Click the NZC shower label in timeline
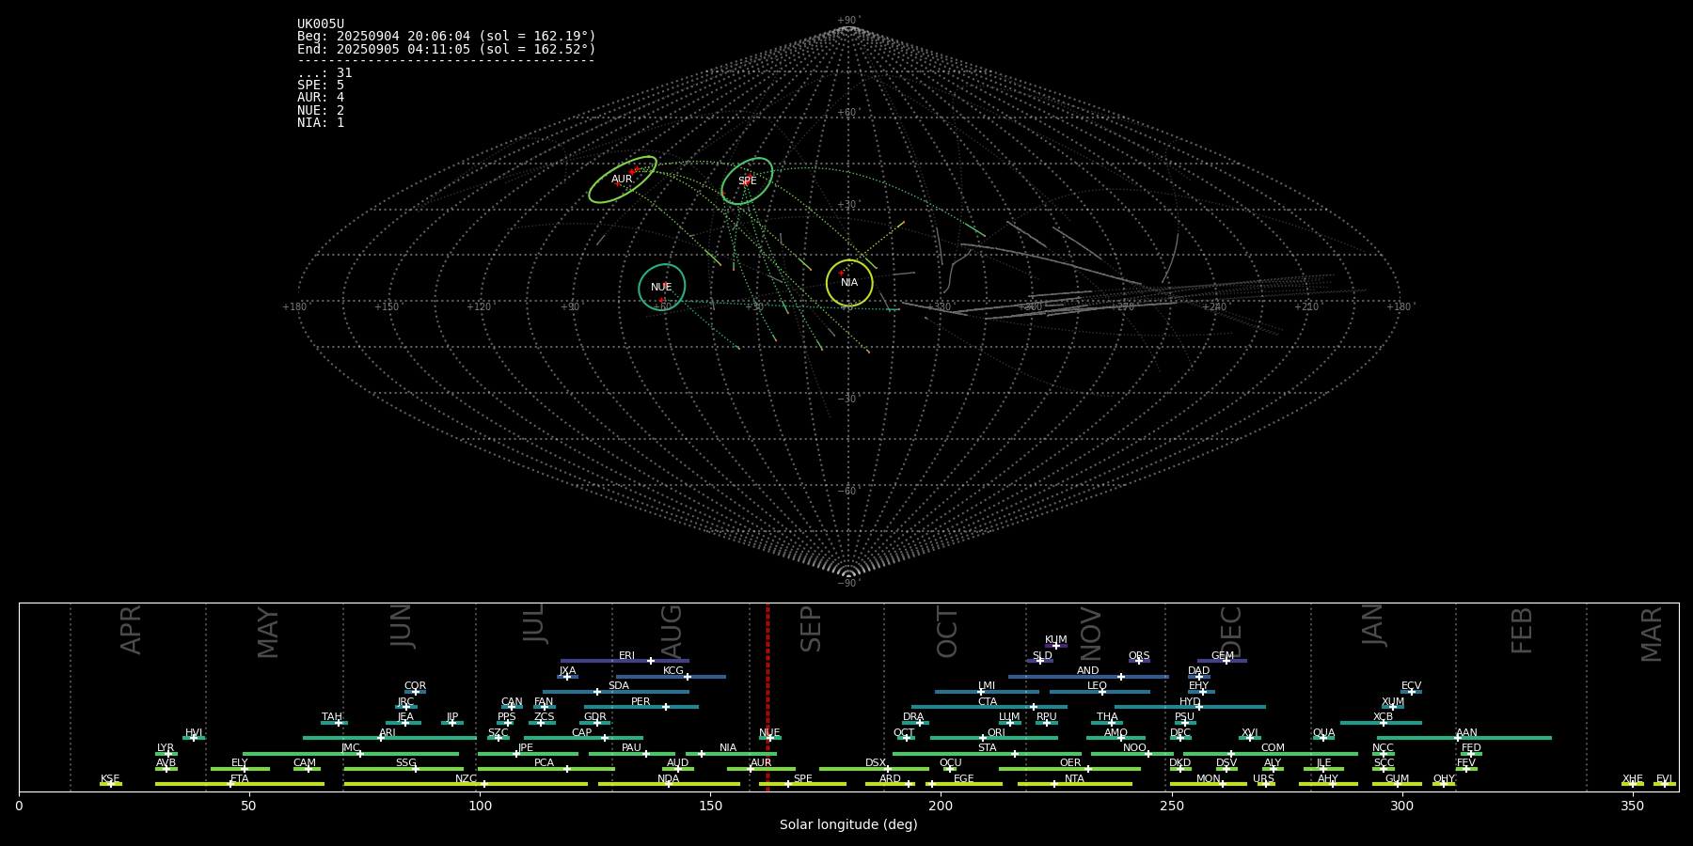1693x846 pixels. click(466, 779)
